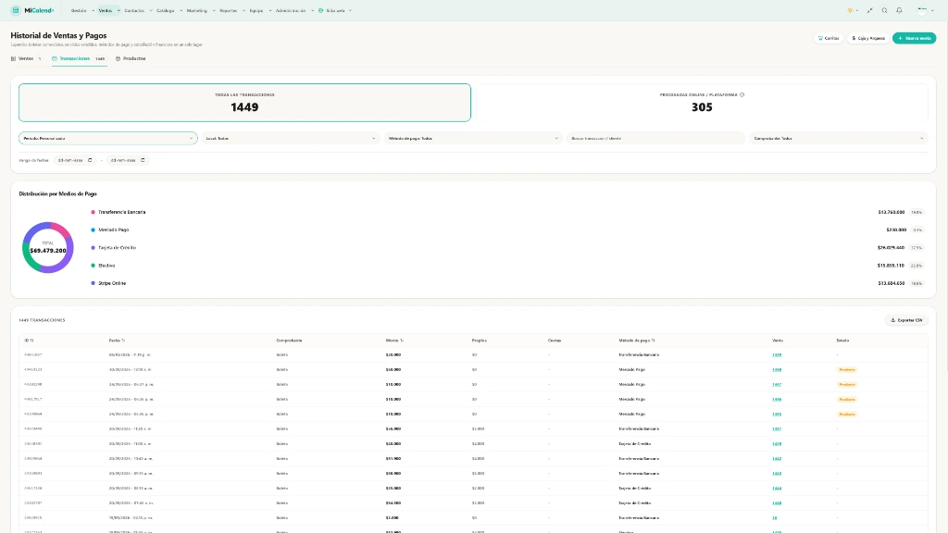The height and width of the screenshot is (533, 948).
Task: Select the Procesadas Online / Plataforma 305 card
Action: pos(702,103)
